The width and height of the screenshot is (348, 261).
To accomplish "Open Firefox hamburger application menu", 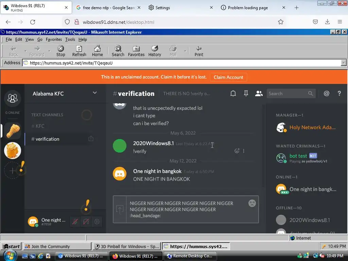I will click(340, 22).
